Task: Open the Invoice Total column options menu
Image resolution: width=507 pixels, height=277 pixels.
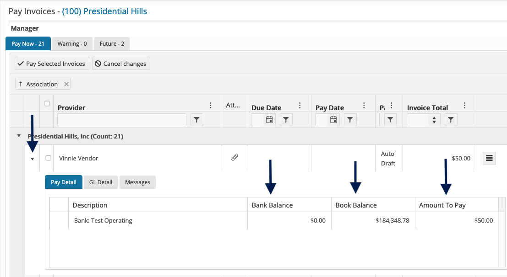Action: coord(465,105)
